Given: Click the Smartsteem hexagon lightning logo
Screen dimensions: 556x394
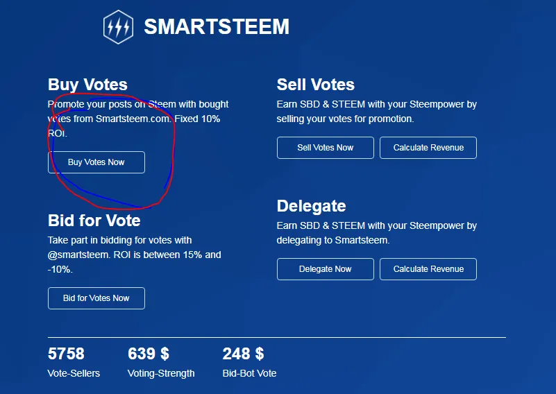Looking at the screenshot, I should pos(118,27).
